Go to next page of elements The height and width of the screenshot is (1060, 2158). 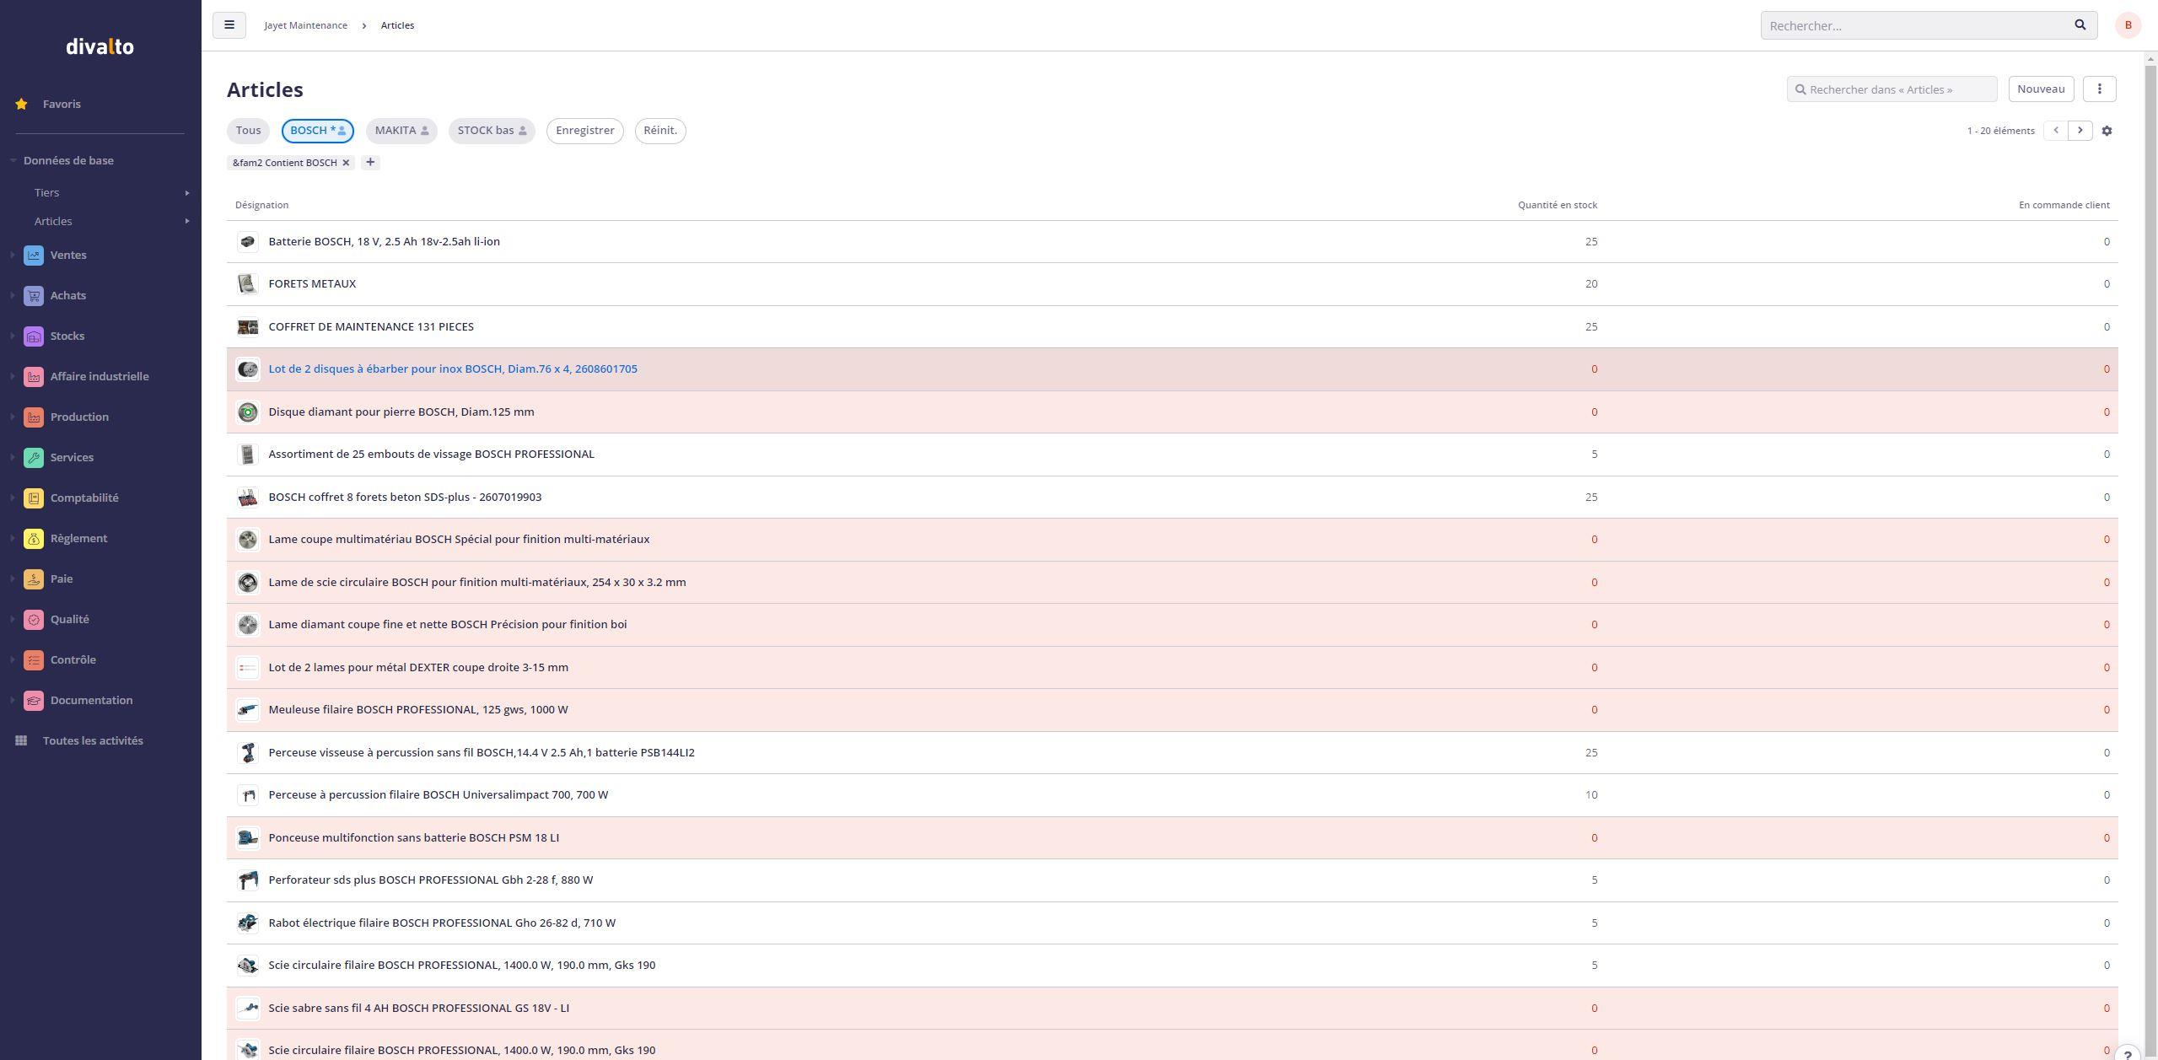click(2080, 131)
